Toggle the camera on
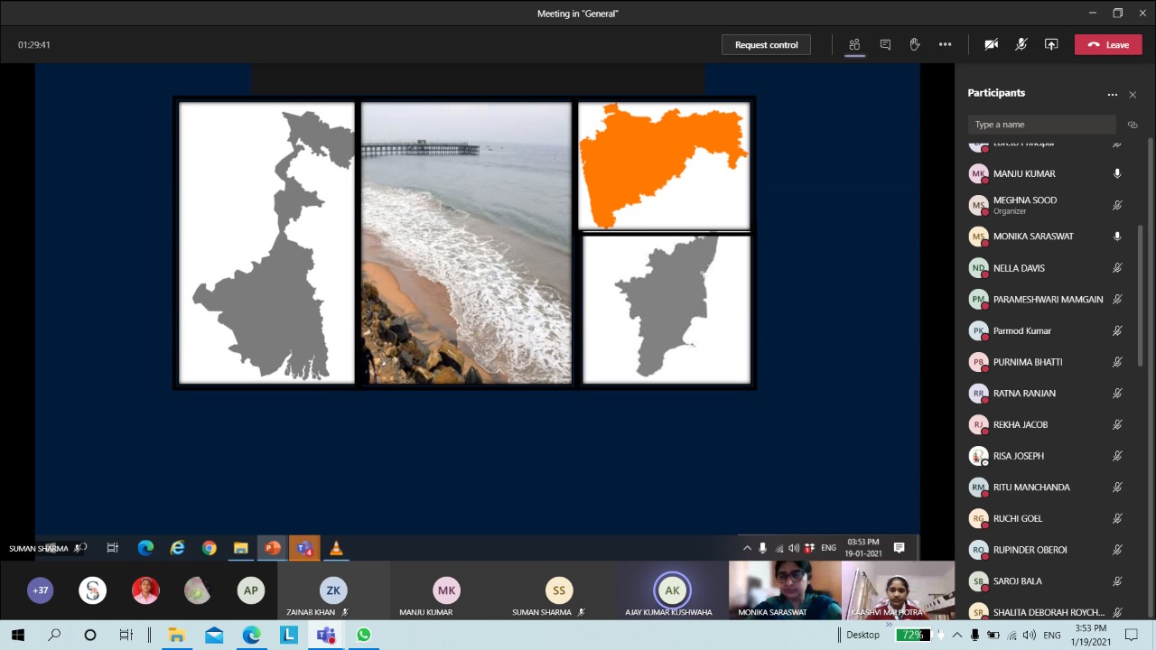1156x650 pixels. (x=991, y=44)
